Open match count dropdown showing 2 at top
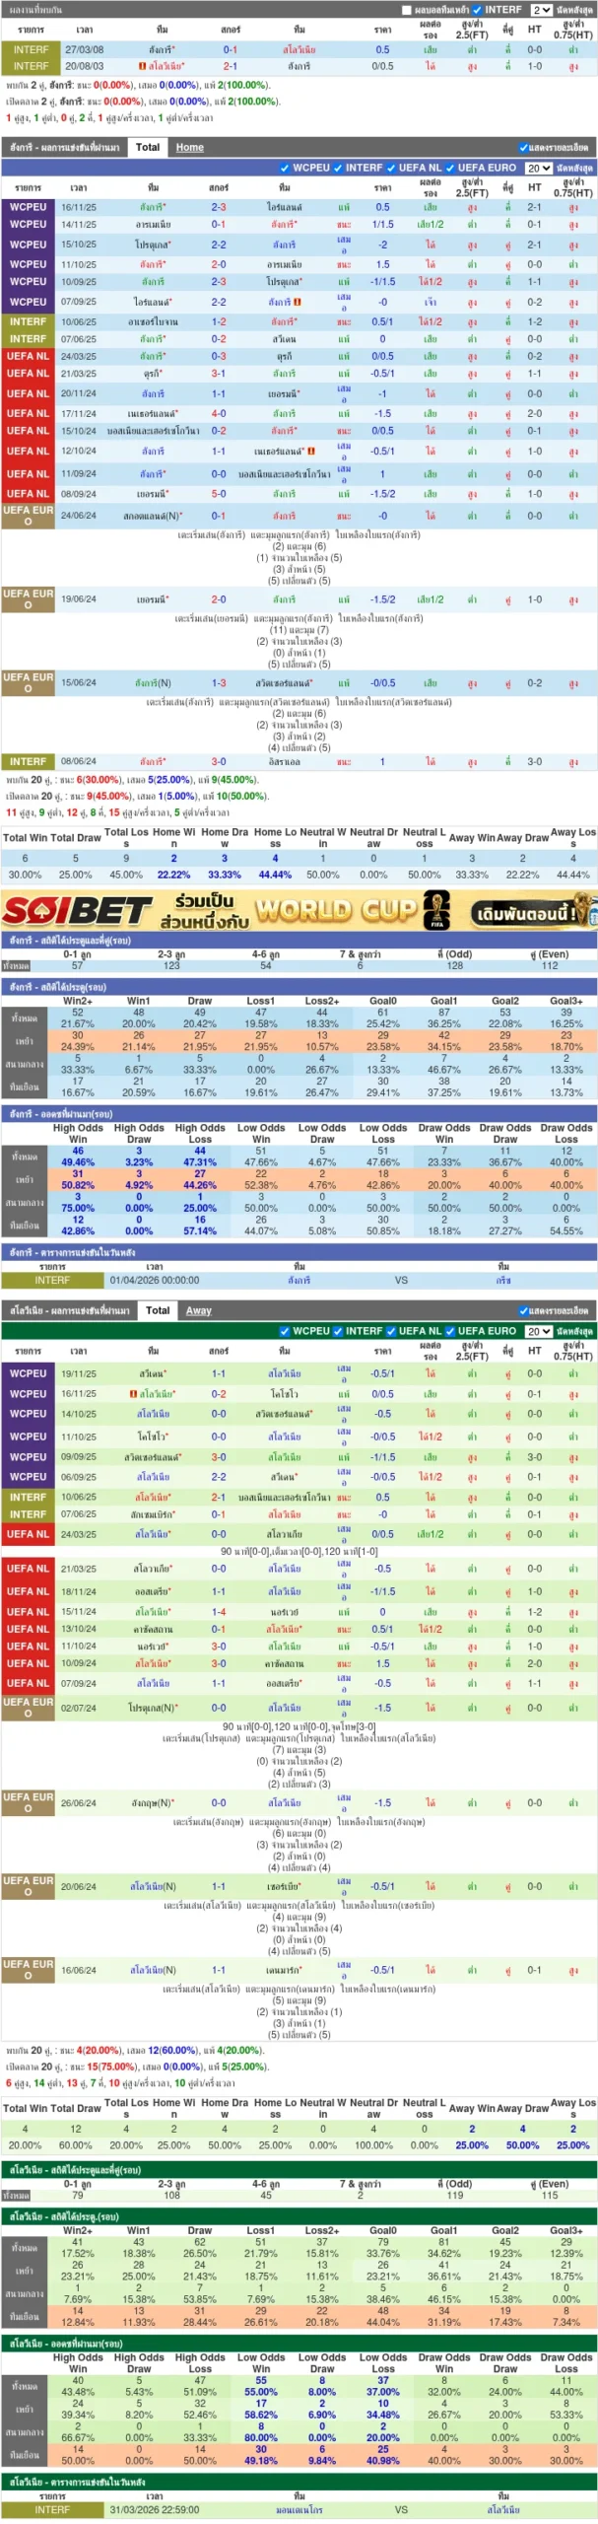598x2524 pixels. click(541, 10)
